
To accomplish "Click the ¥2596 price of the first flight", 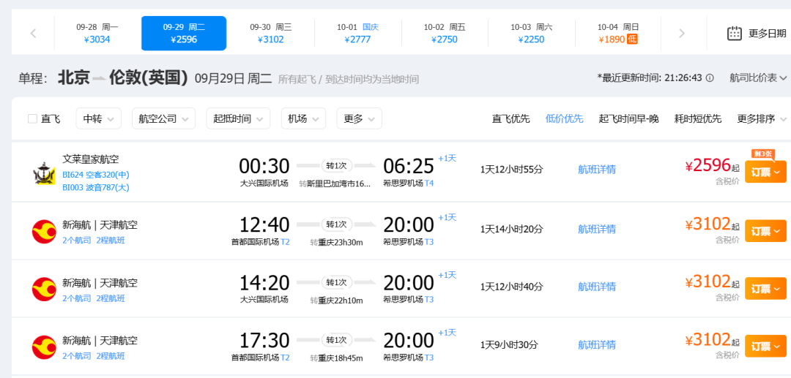I will tap(708, 165).
